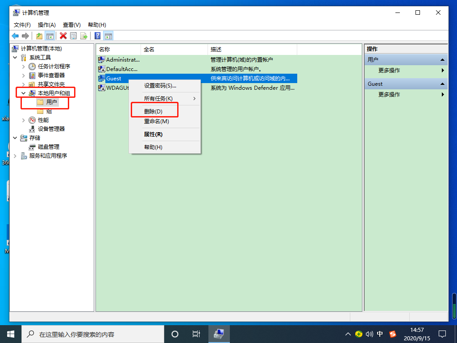Choose 设置密码(S)... from the context menu
Image resolution: width=457 pixels, height=343 pixels.
point(160,85)
